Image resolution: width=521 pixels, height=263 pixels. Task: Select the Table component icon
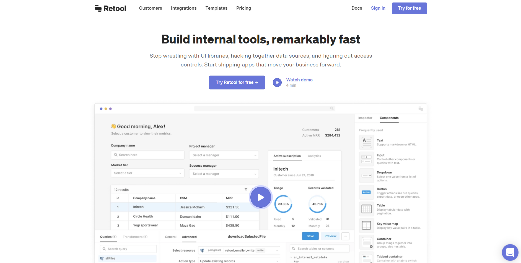(367, 209)
